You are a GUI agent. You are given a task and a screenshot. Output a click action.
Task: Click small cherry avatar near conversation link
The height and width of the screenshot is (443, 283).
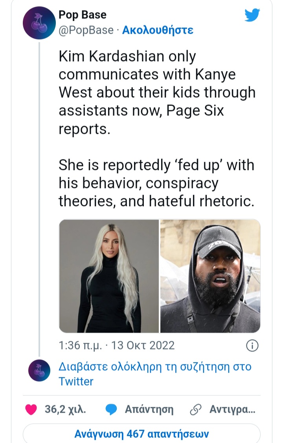(39, 370)
